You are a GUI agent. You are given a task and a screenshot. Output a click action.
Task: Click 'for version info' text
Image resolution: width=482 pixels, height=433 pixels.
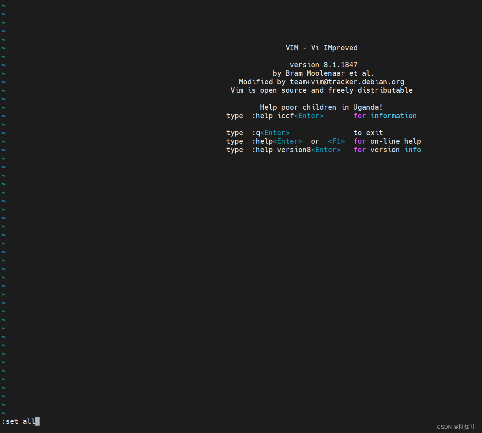coord(387,150)
